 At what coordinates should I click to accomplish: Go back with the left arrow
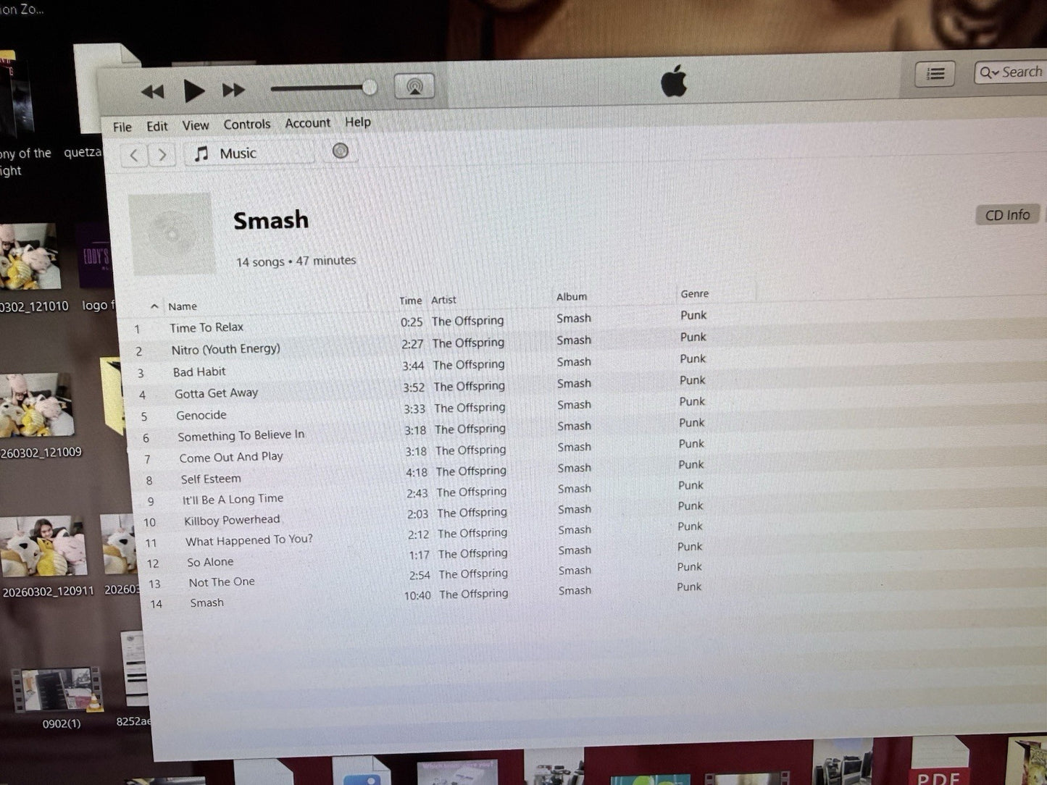(134, 155)
